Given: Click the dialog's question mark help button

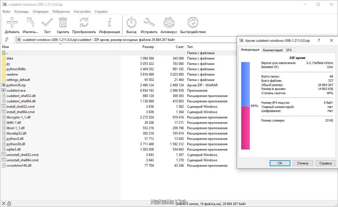Looking at the screenshot, I should [319, 40].
